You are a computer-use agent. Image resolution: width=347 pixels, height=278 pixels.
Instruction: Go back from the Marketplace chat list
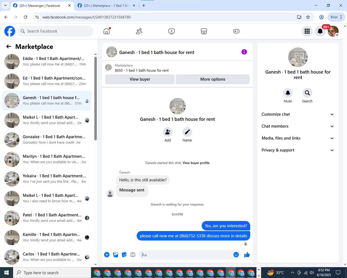(9, 46)
